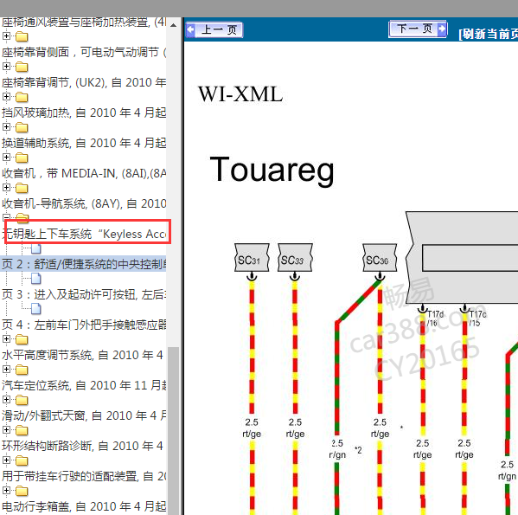This screenshot has height=515, width=518.
Task: Click folder icon above 电动行李箱盖 entry
Action: 22,491
